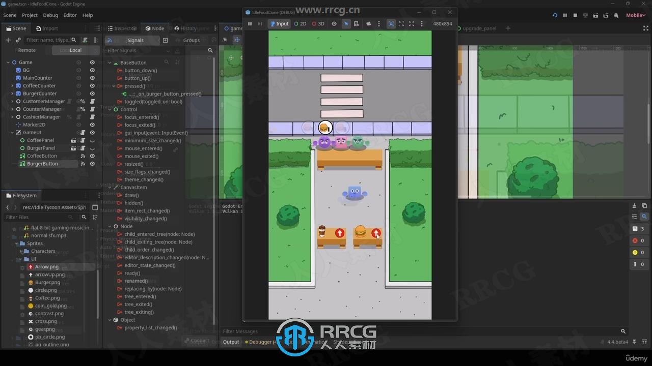Expand the CoffeeCounter node
This screenshot has width=652, height=366.
pos(12,86)
